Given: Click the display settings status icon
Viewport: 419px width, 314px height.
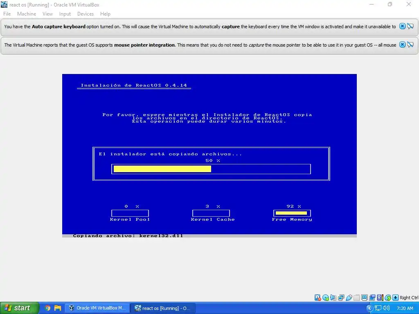Looking at the screenshot, I should 365,298.
